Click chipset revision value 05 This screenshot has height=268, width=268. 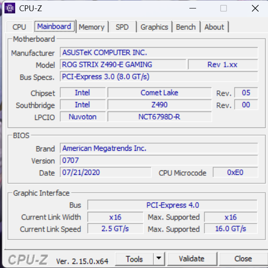[x=246, y=93]
